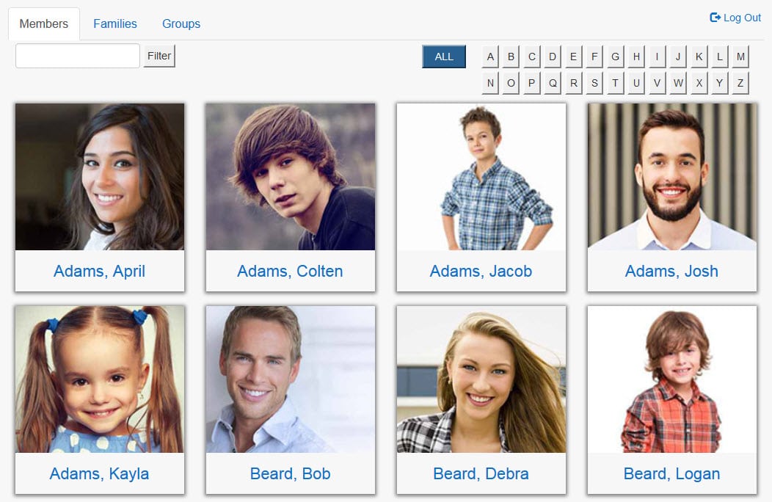Filter members by letter Z
772x502 pixels.
(740, 83)
